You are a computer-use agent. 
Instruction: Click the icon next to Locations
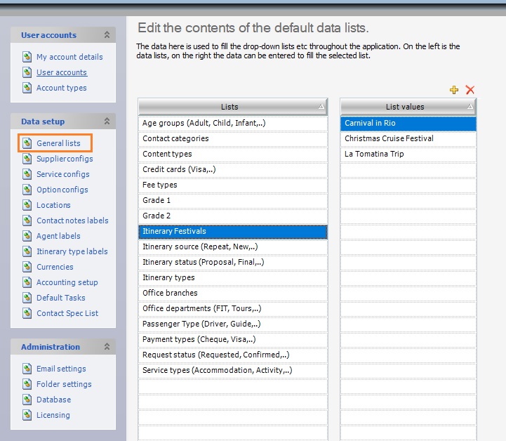pos(27,205)
